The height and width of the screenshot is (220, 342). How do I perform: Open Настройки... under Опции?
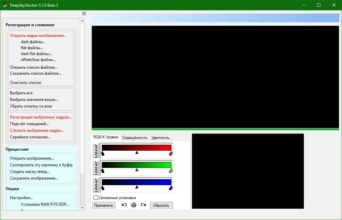click(x=21, y=198)
